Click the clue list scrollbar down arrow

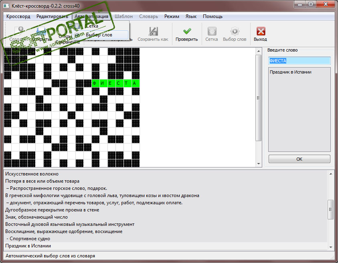pyautogui.click(x=331, y=247)
